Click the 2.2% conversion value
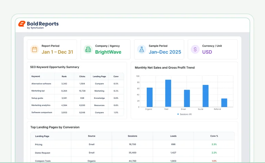265x163 pixels. coord(214,153)
